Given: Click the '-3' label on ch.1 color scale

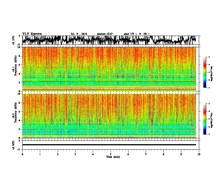Looking at the screenshot, I should [x=208, y=57].
